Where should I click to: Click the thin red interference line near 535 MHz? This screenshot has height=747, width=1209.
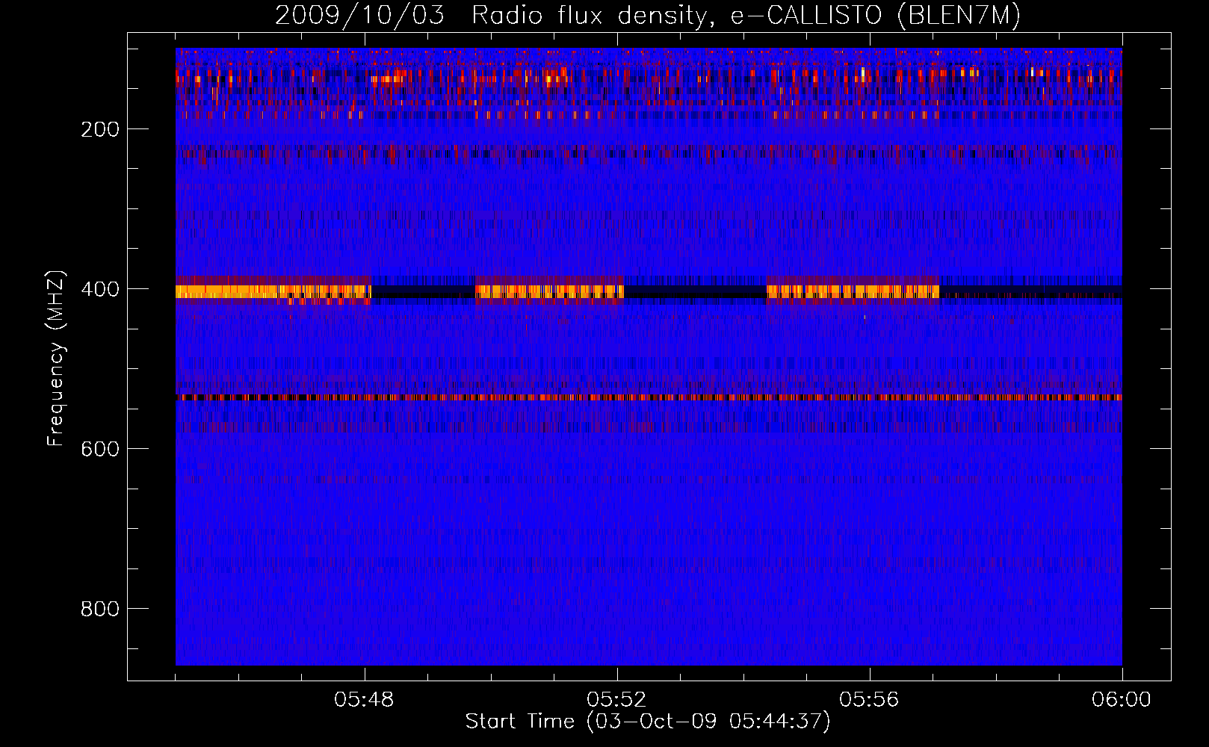649,397
